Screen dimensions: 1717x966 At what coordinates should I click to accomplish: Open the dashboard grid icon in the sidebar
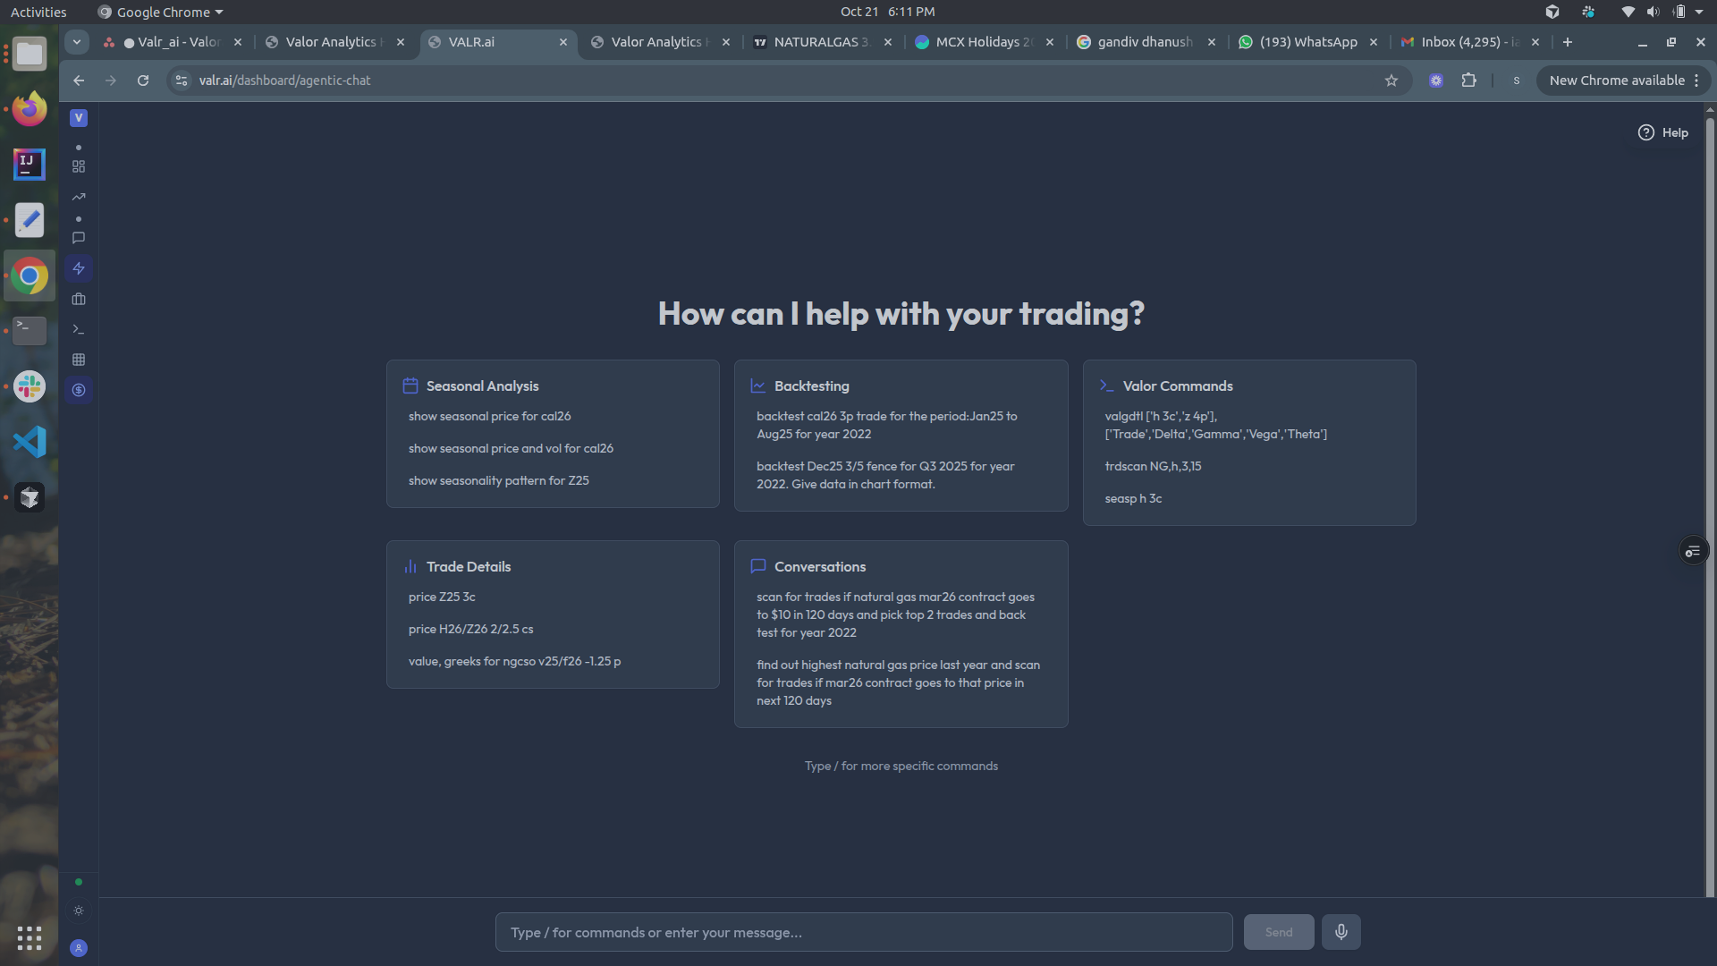[x=79, y=165]
